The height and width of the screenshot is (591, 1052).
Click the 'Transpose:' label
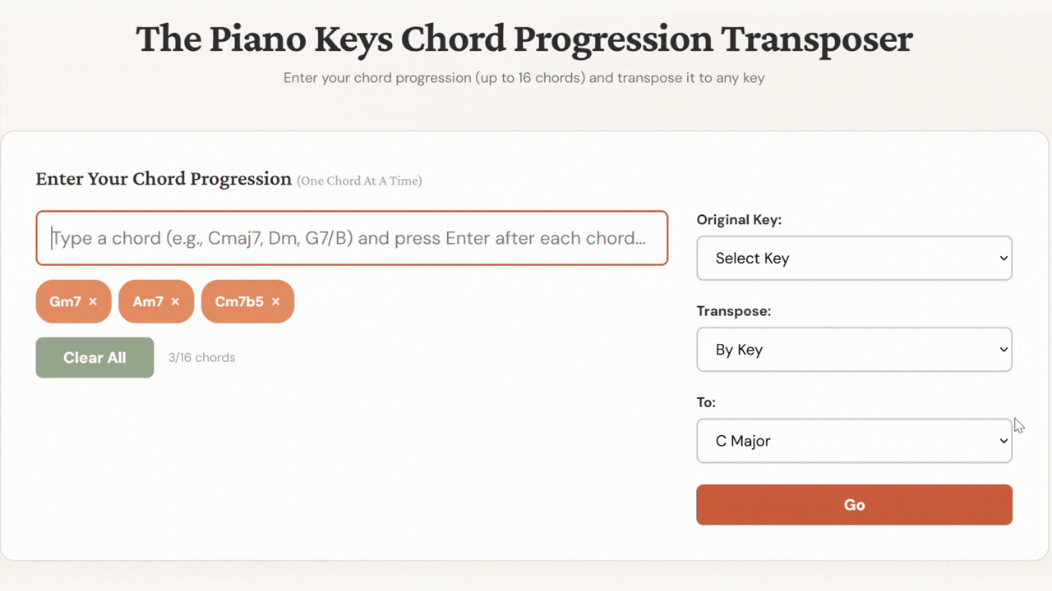click(733, 311)
